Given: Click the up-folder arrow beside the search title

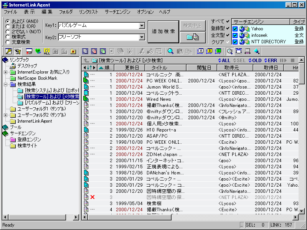Looking at the screenshot, I should (x=86, y=61).
